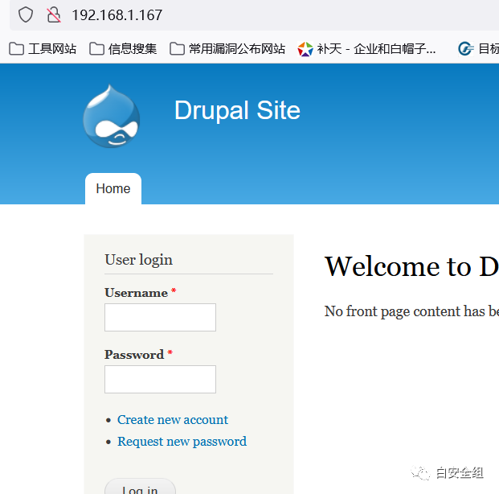Image resolution: width=499 pixels, height=494 pixels.
Task: Click the Drupal Site title link
Action: (x=237, y=110)
